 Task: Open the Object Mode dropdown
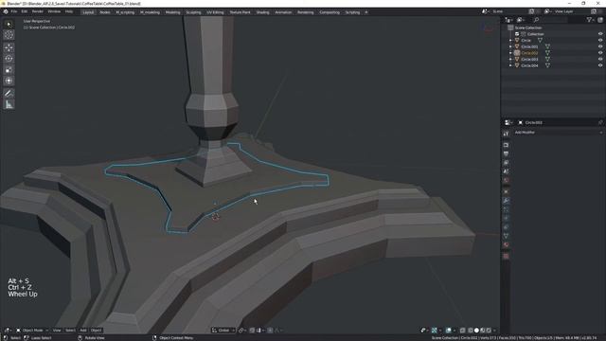(x=32, y=331)
